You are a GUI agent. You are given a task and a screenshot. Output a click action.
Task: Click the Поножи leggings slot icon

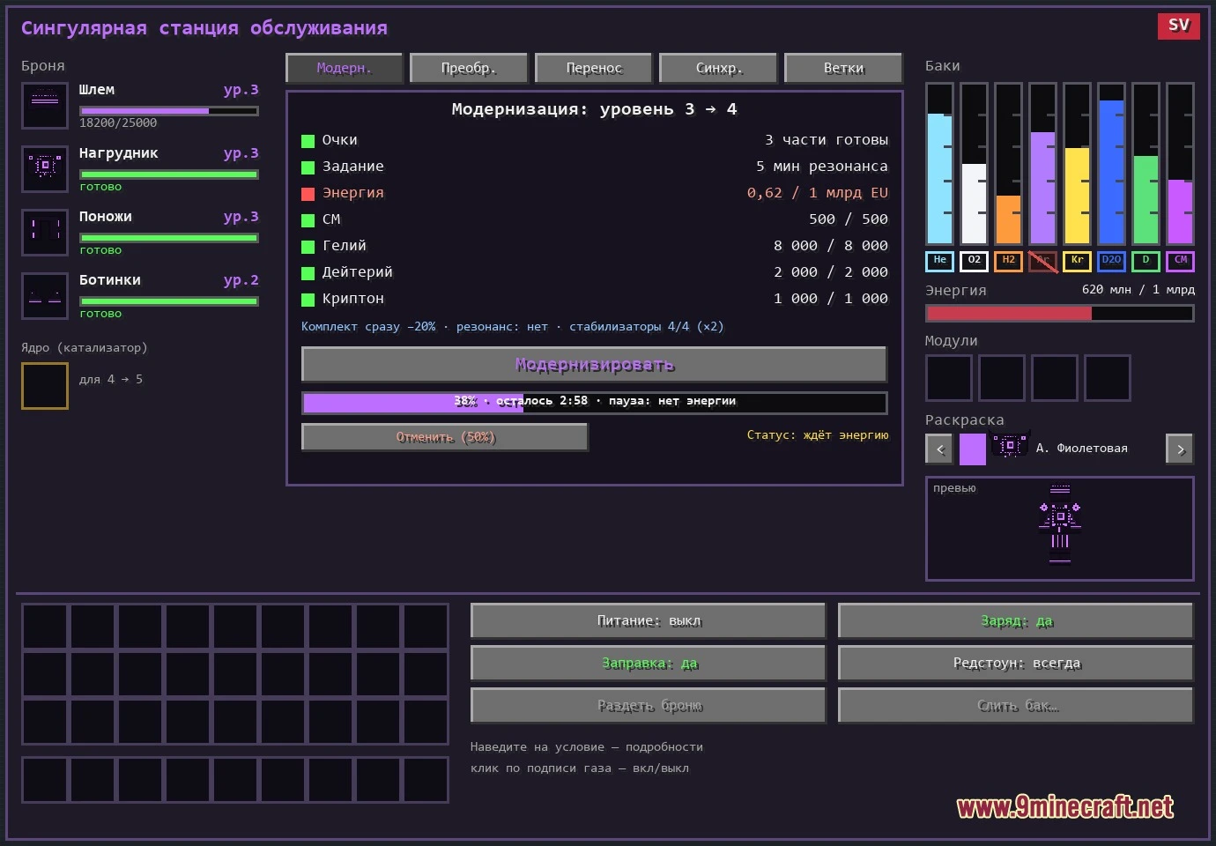click(x=45, y=233)
